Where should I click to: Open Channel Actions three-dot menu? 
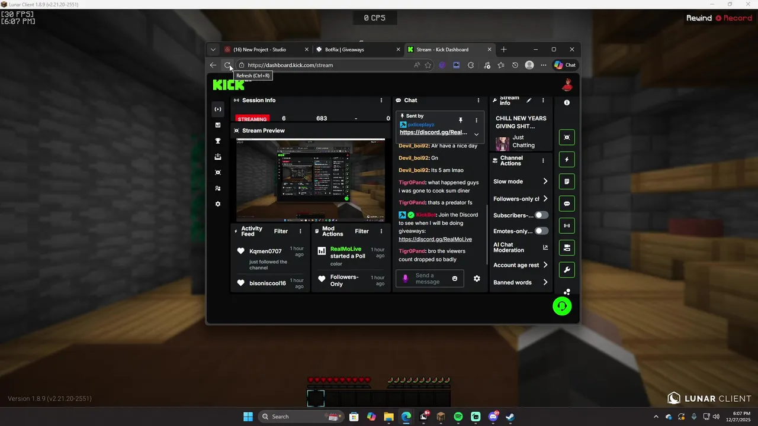click(543, 160)
